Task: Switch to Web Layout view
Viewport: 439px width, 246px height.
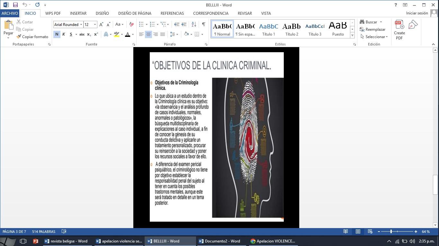Action: (370, 232)
